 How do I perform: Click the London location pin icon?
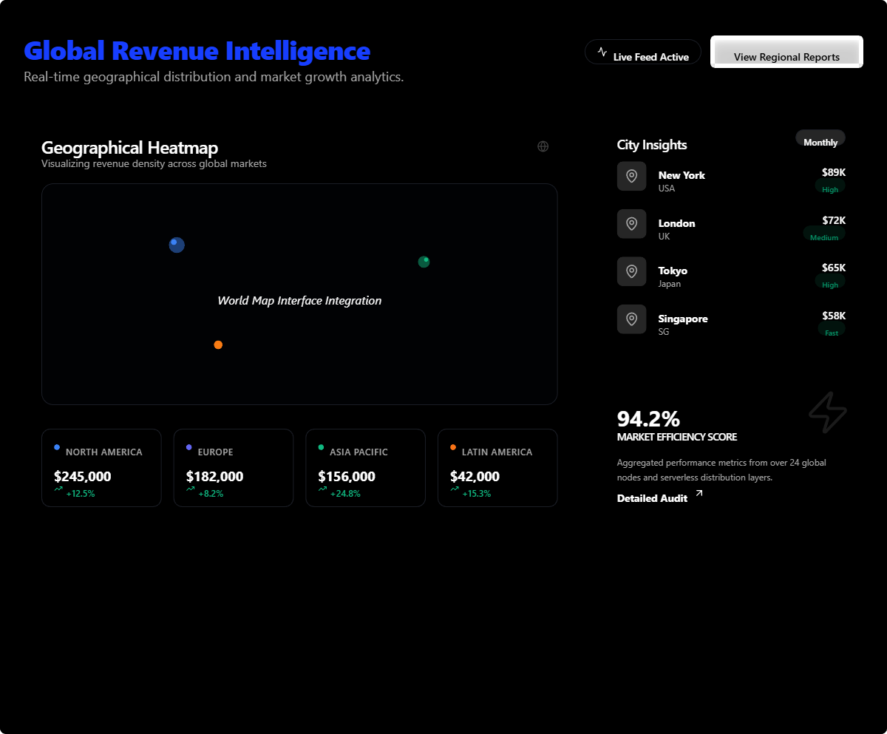point(631,223)
